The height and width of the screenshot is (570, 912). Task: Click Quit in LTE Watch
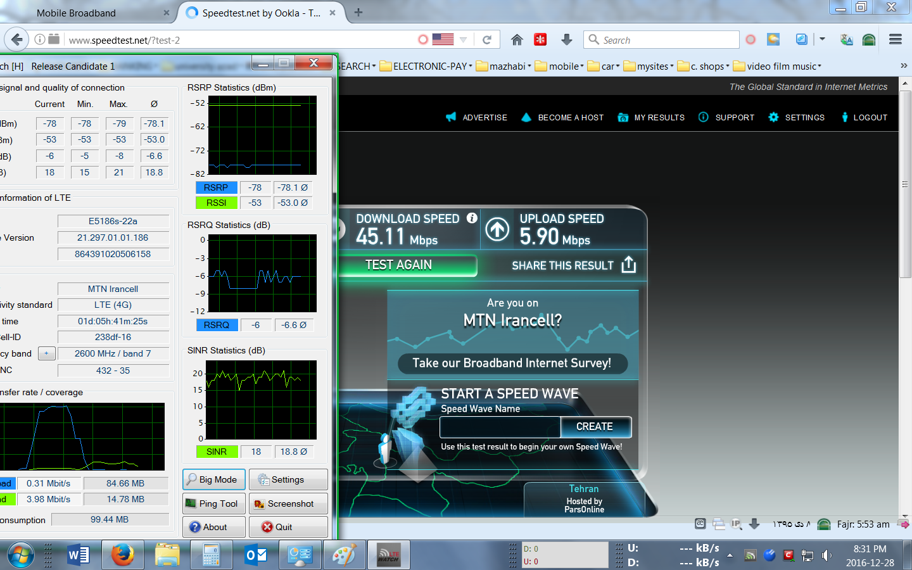288,527
